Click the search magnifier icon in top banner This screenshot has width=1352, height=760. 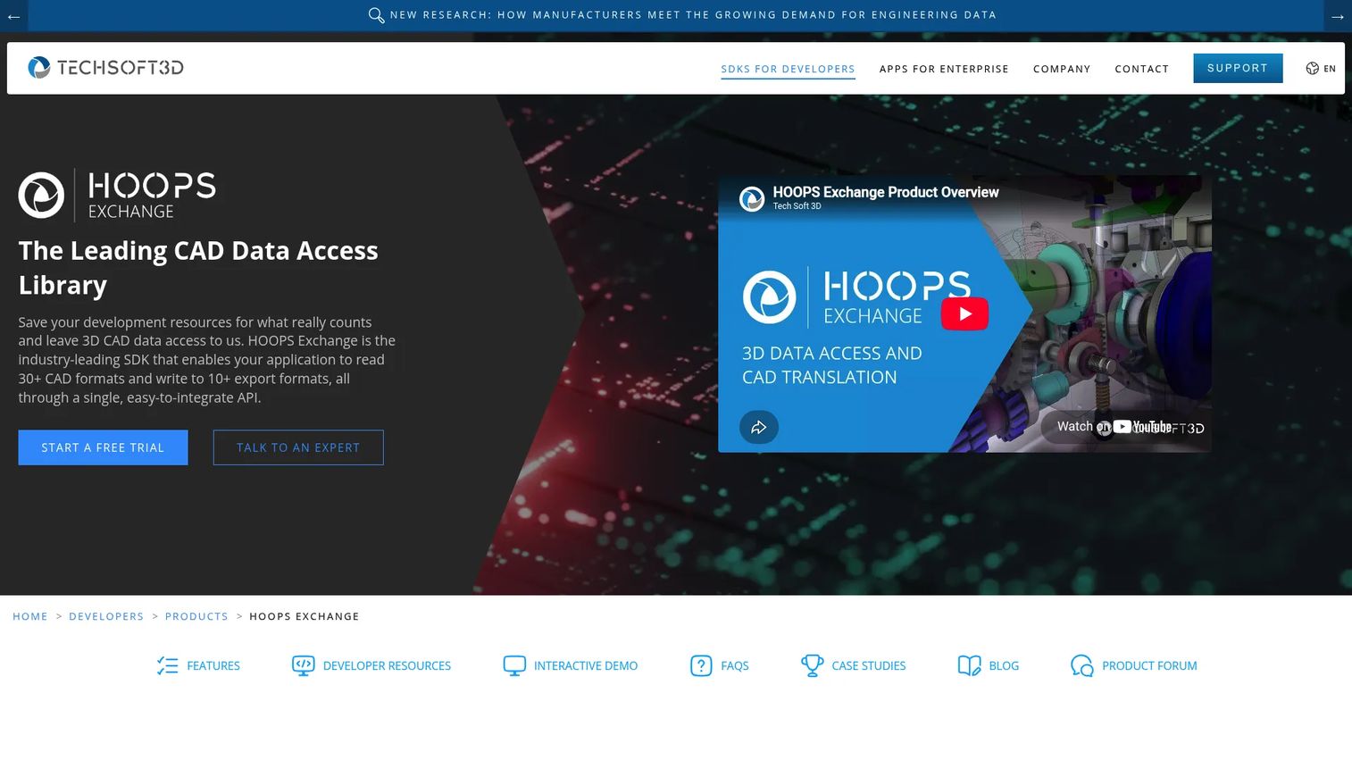(376, 15)
